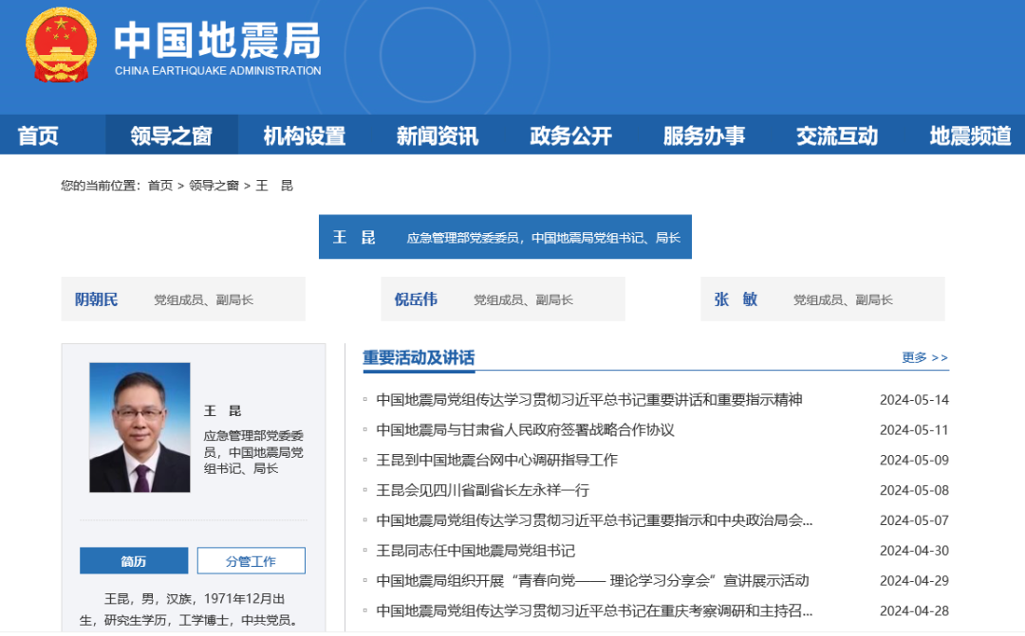The image size is (1025, 636).
Task: Click the name 王昆 beside the portrait
Action: tap(222, 410)
